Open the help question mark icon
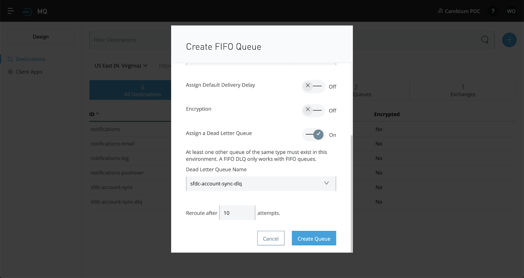This screenshot has height=278, width=524. 493,11
